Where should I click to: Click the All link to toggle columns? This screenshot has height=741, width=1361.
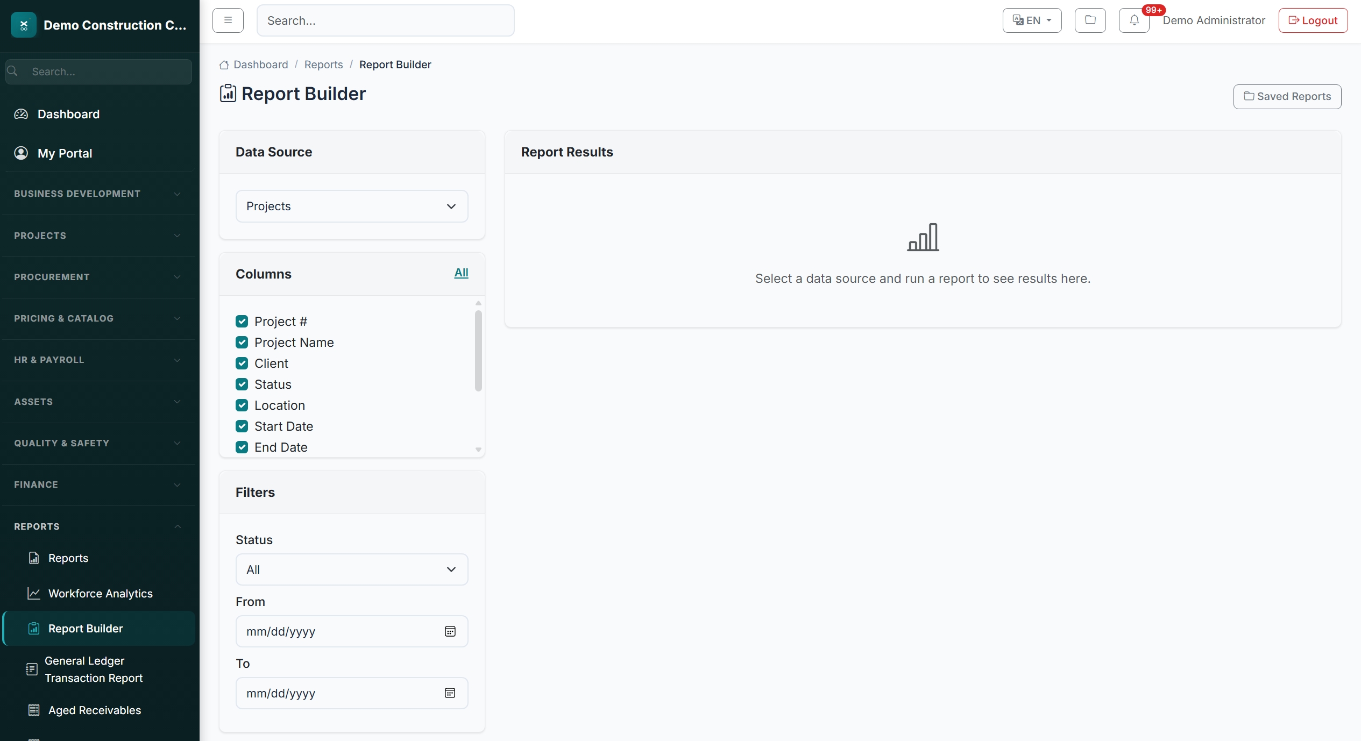click(462, 273)
